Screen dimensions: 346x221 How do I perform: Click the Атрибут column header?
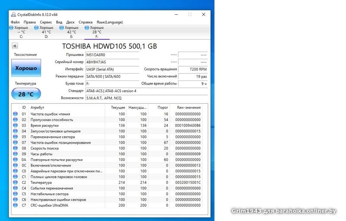click(67, 107)
